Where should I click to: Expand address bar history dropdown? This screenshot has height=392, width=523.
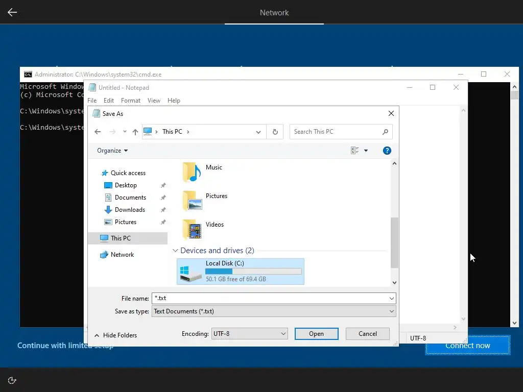pos(258,132)
